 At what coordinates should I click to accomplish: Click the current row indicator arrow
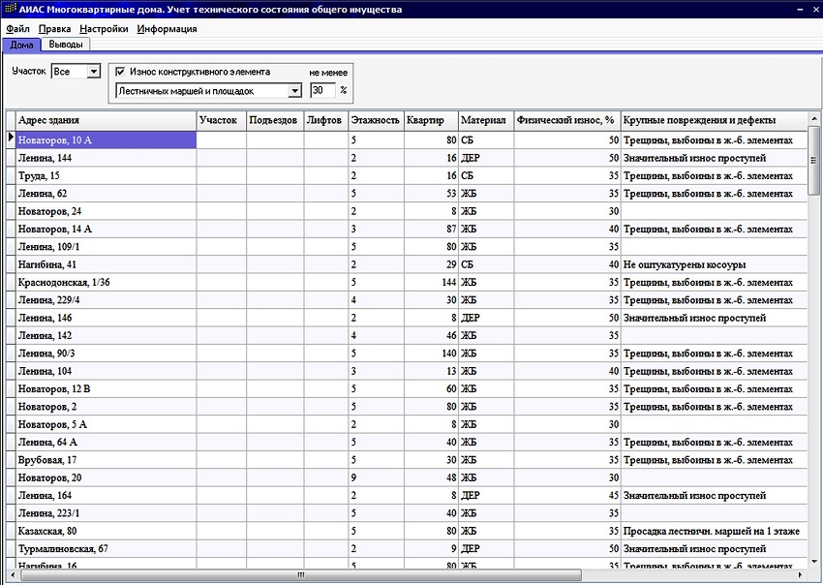pyautogui.click(x=11, y=138)
